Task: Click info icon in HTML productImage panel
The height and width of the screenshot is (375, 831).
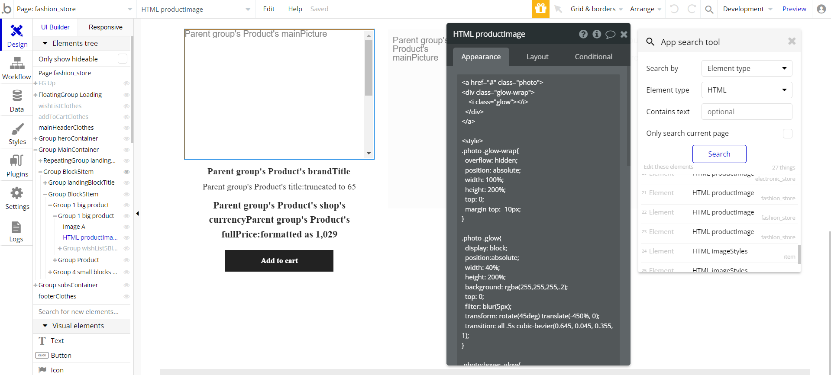Action: click(x=597, y=34)
